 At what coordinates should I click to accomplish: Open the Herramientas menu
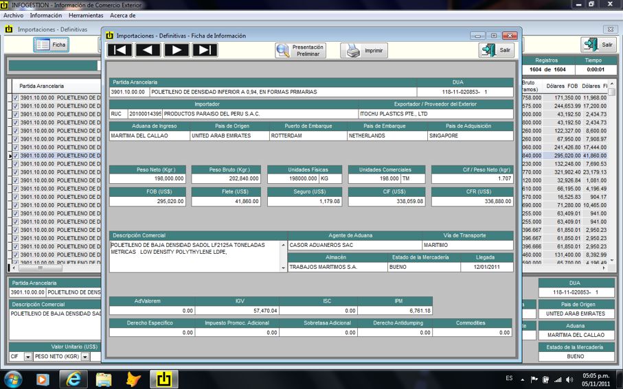point(86,15)
